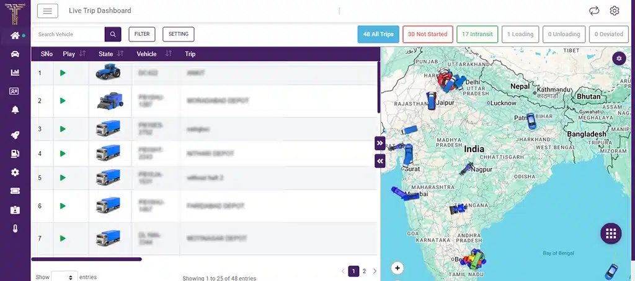Open the contact card sidebar icon
The height and width of the screenshot is (281, 635).
coord(14,91)
